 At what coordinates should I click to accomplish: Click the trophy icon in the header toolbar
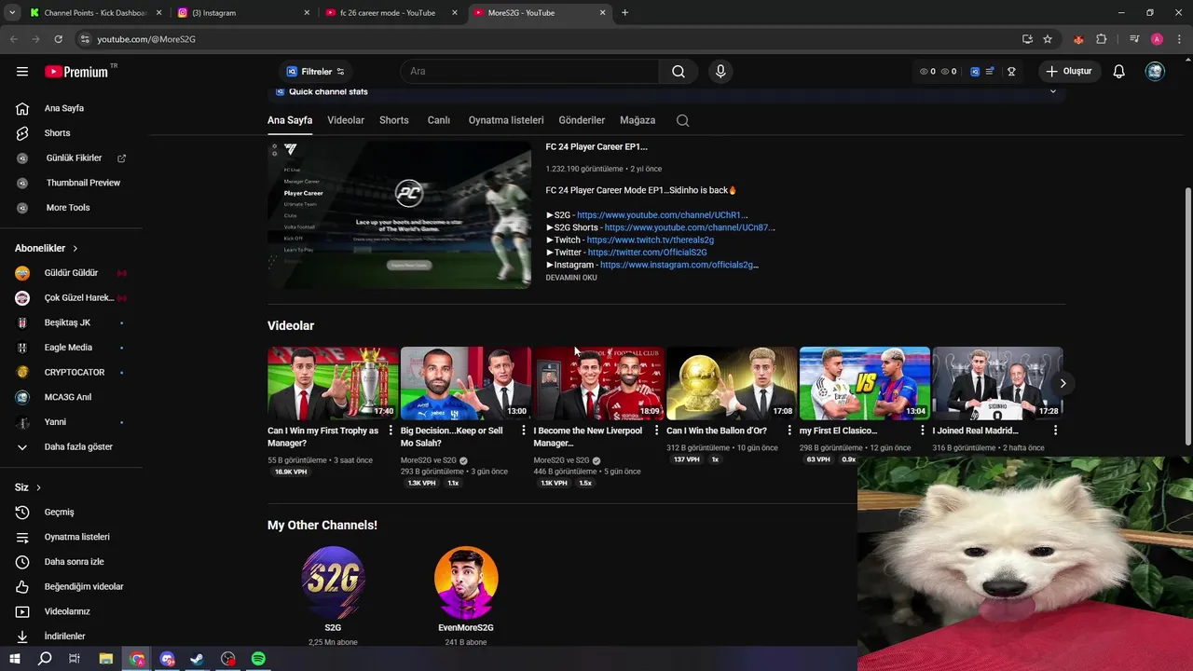pos(1011,72)
